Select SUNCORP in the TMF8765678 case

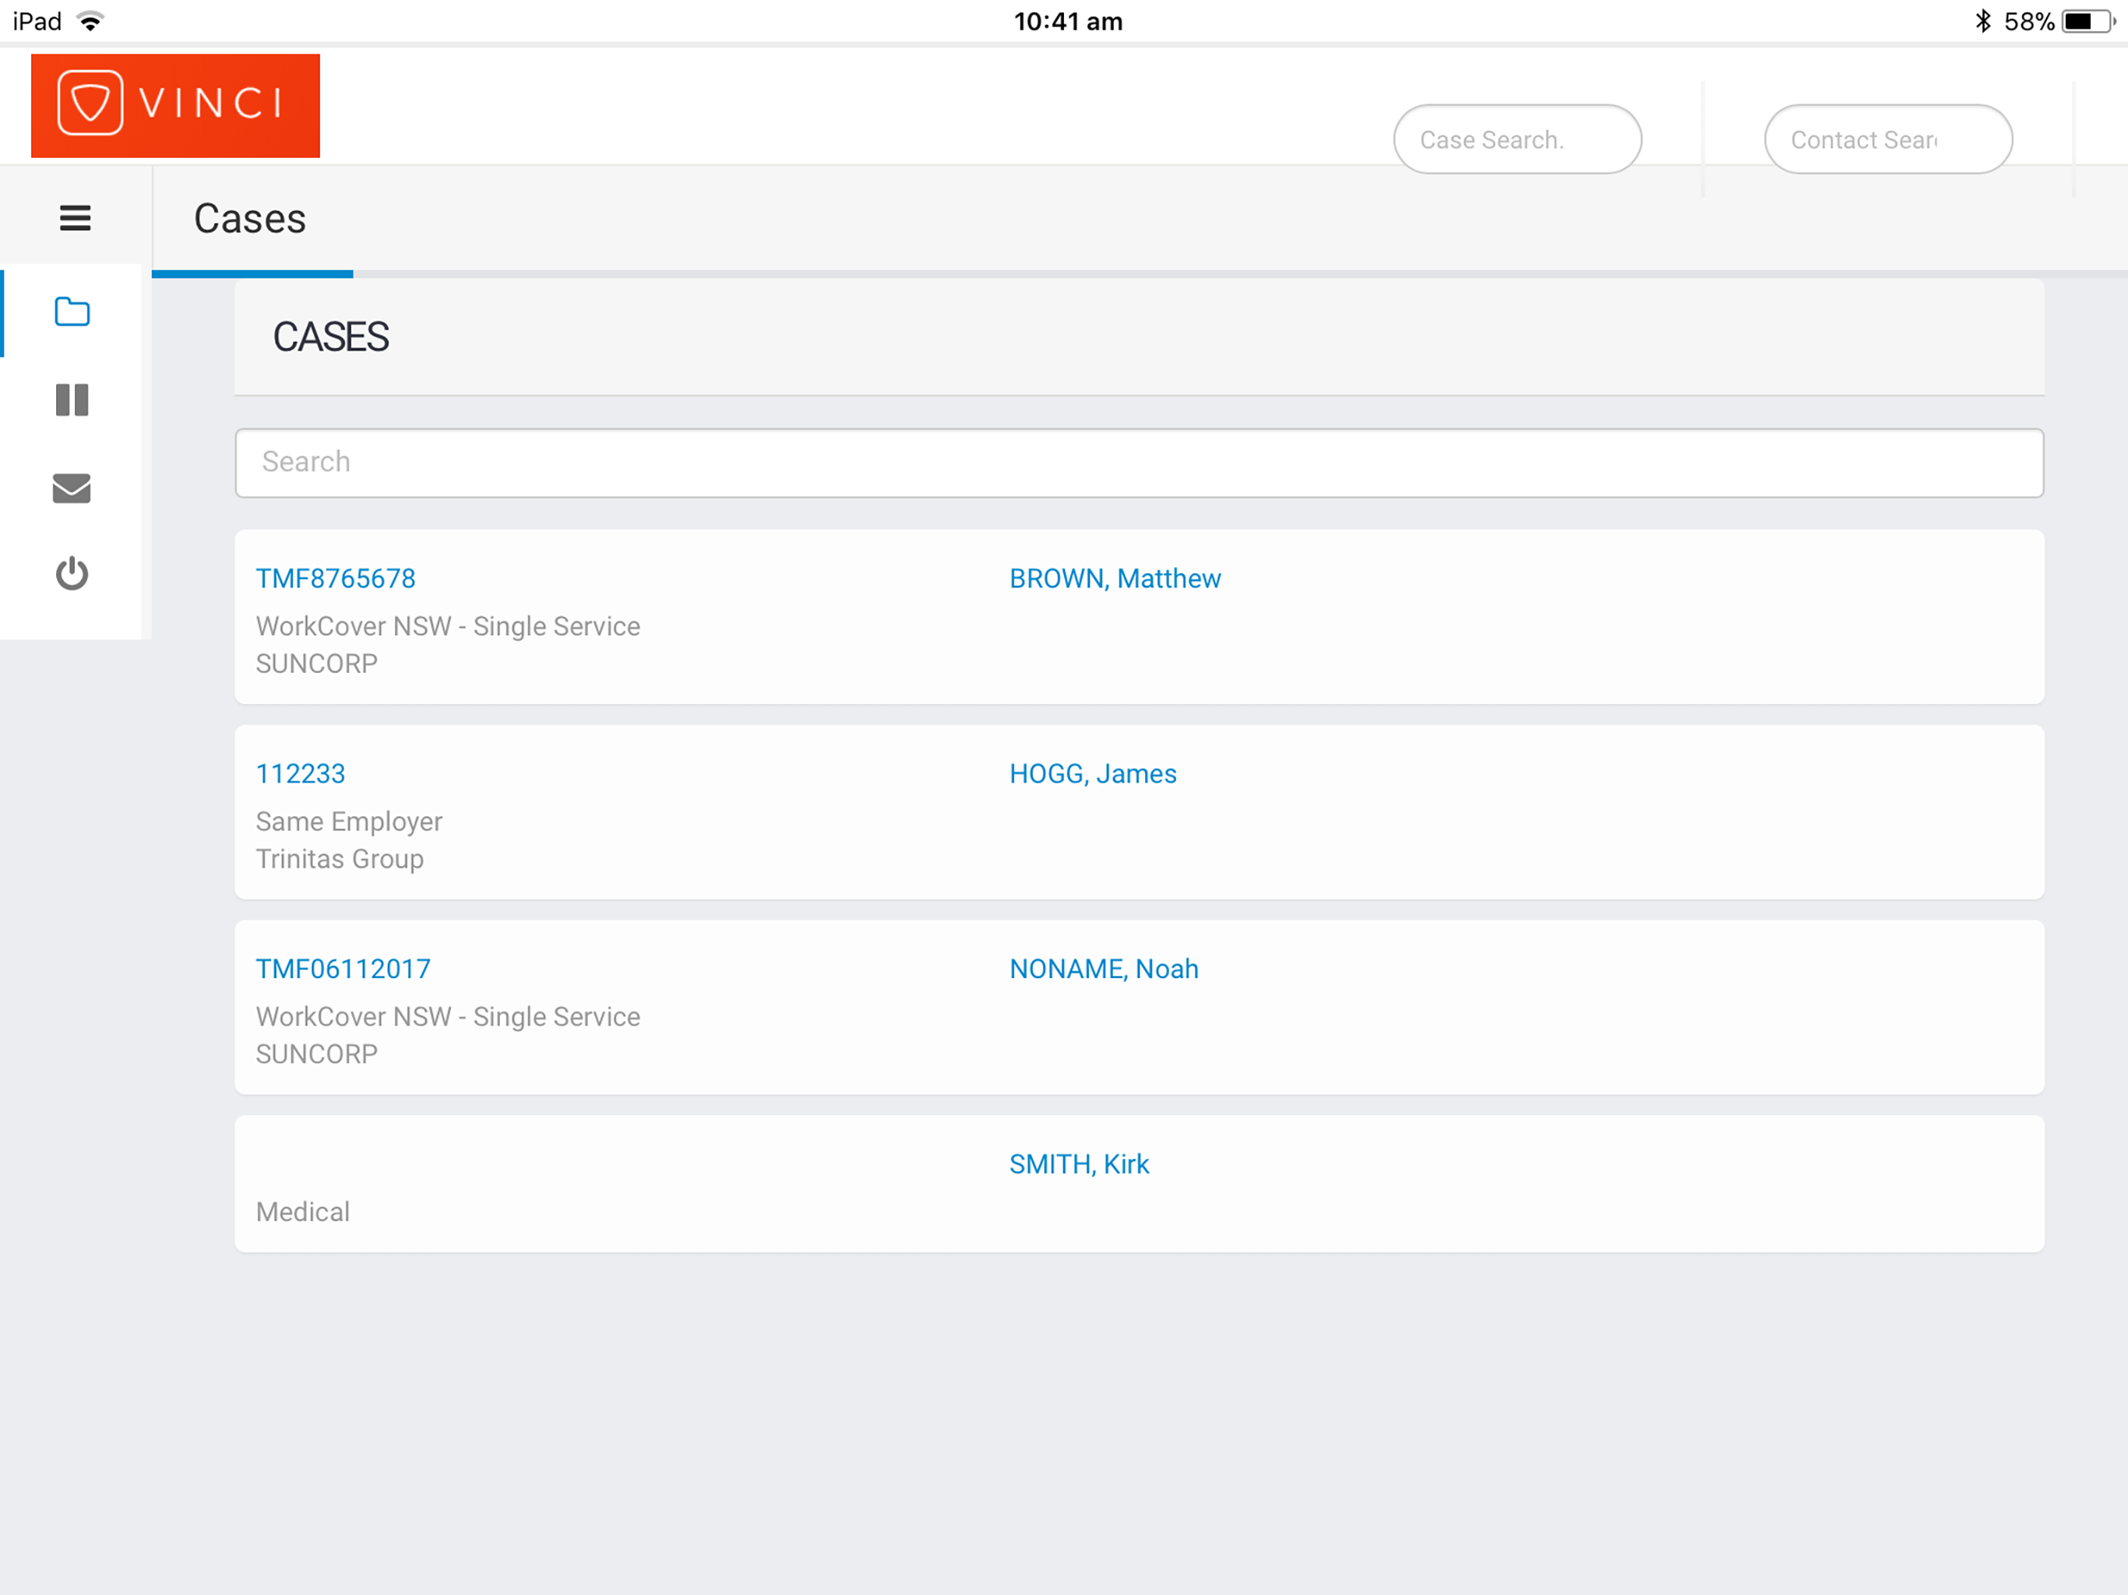[x=316, y=664]
